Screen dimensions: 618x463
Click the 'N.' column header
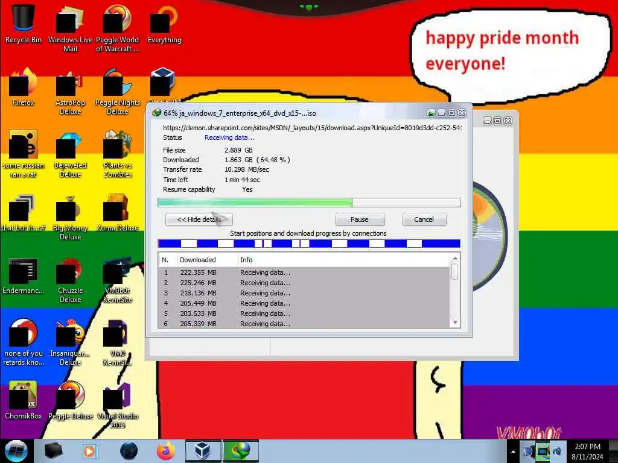pyautogui.click(x=168, y=260)
